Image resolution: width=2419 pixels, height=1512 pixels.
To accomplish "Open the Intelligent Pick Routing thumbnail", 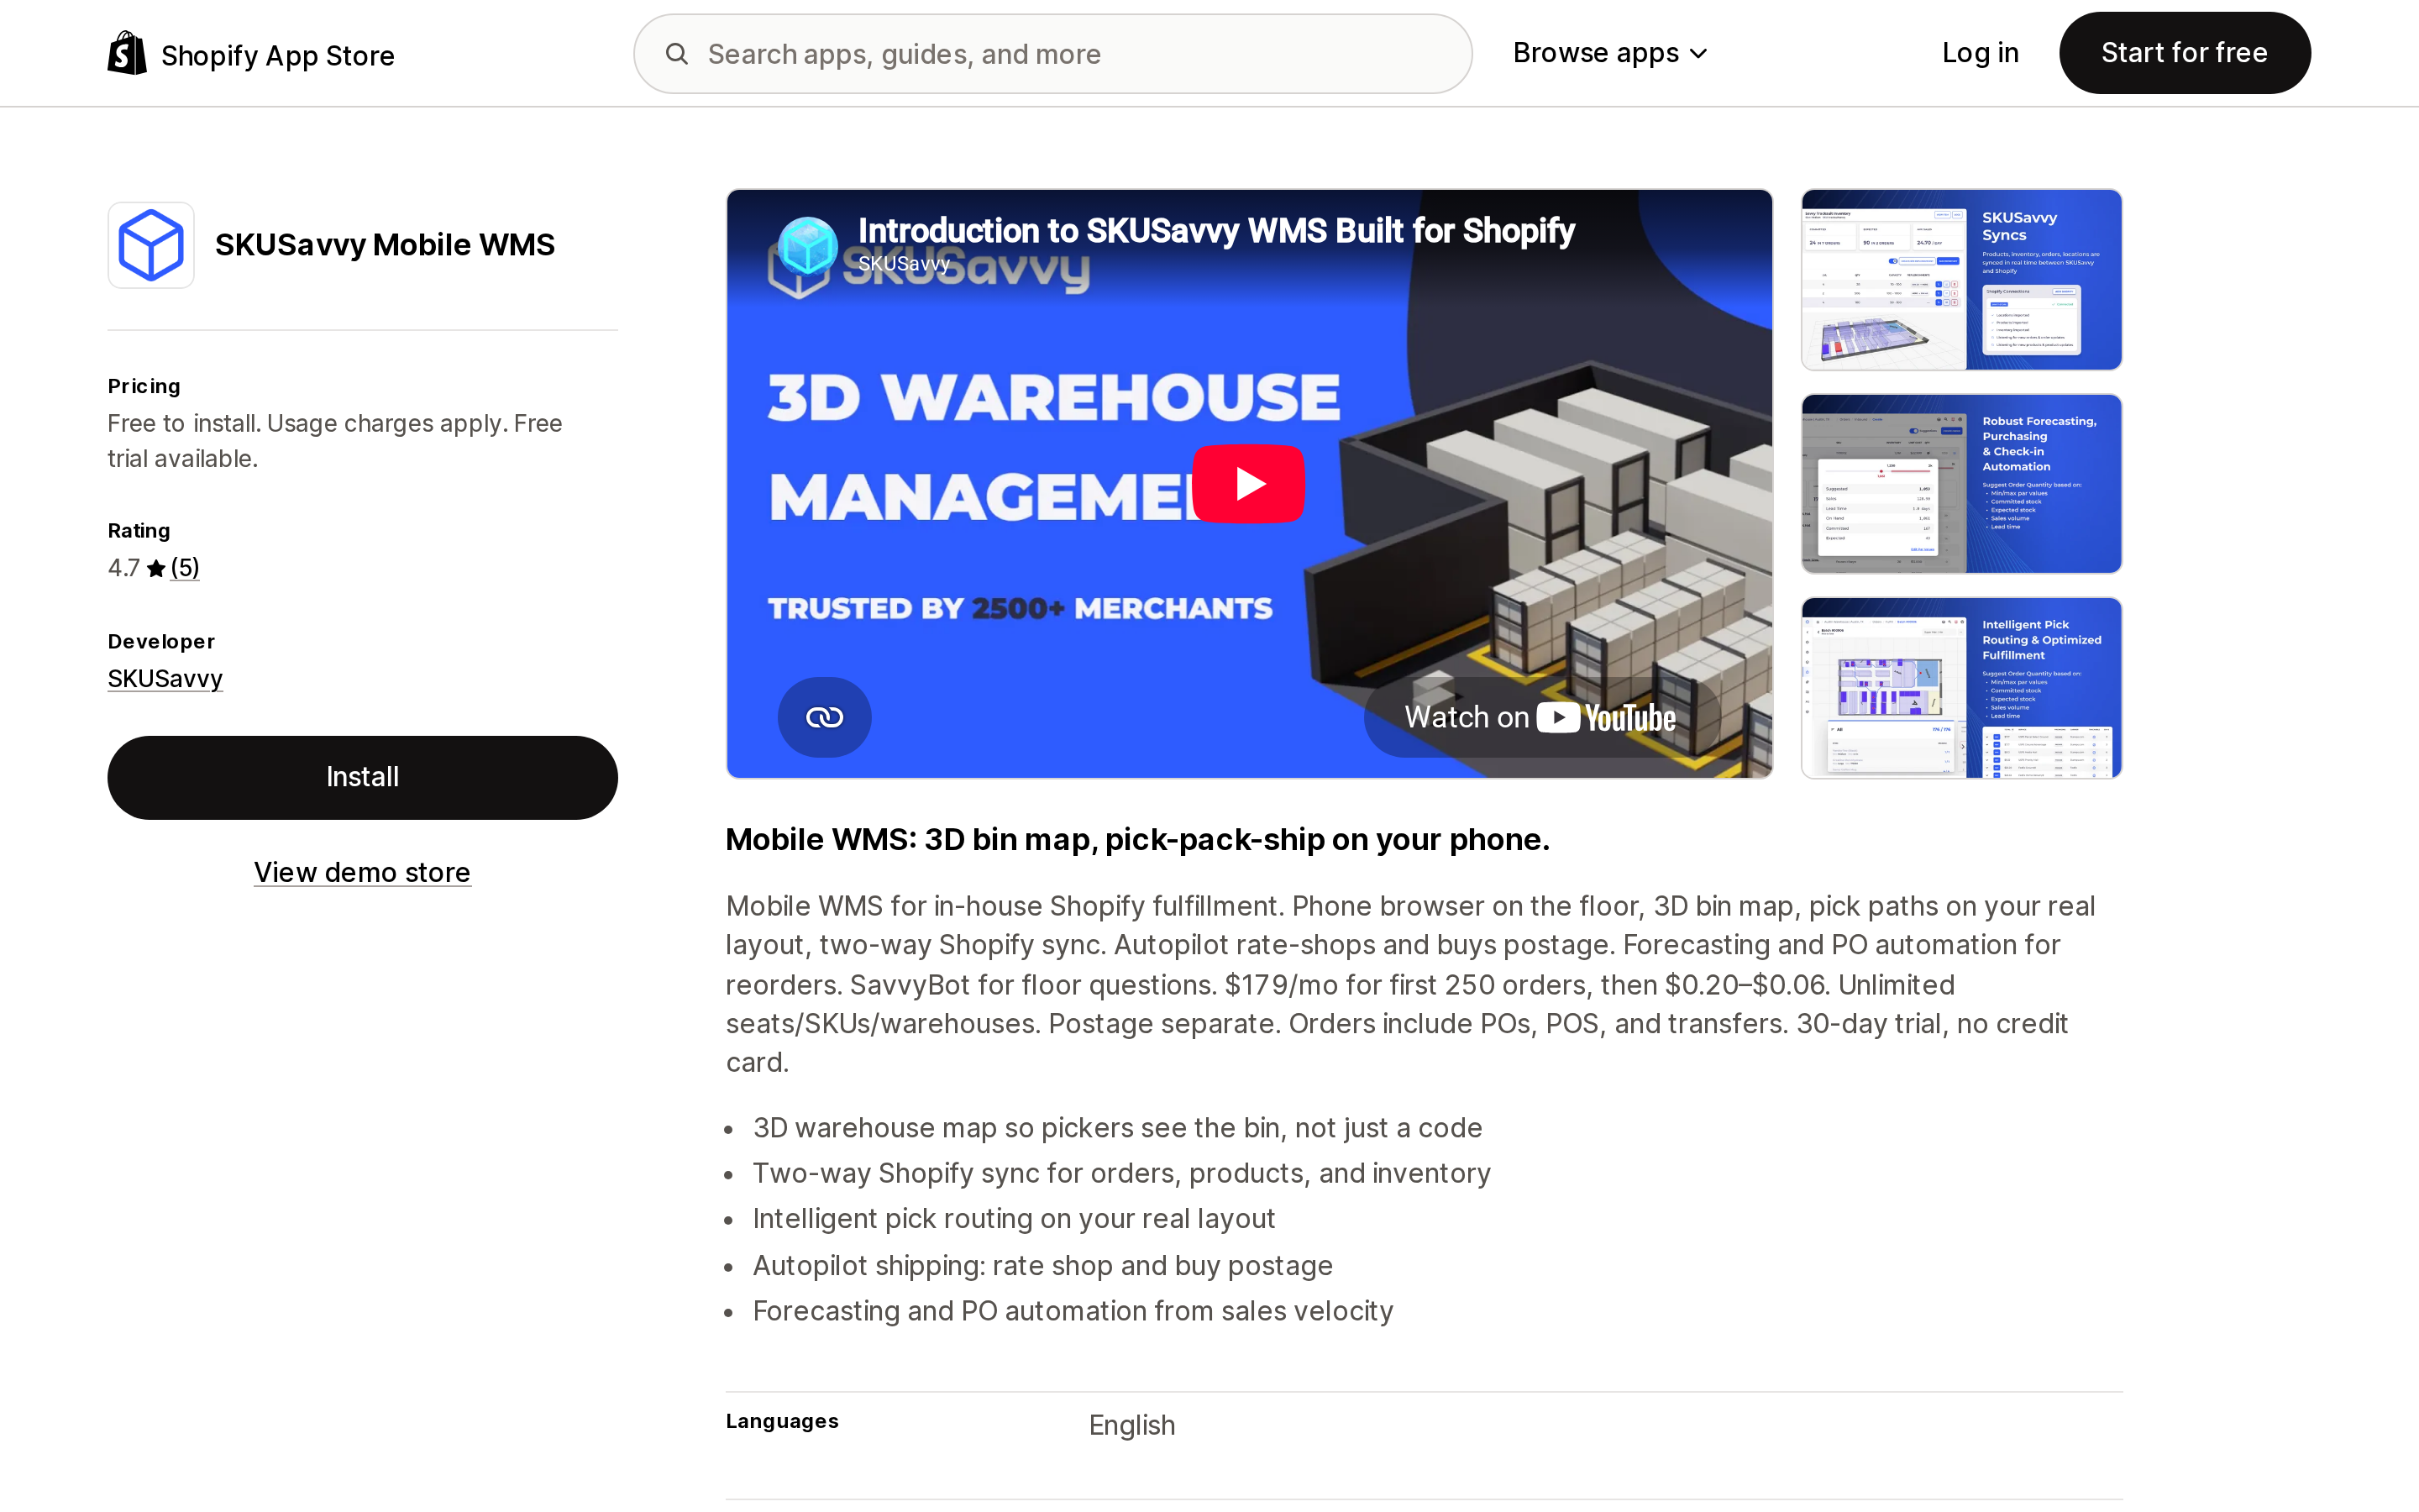I will pyautogui.click(x=1961, y=688).
